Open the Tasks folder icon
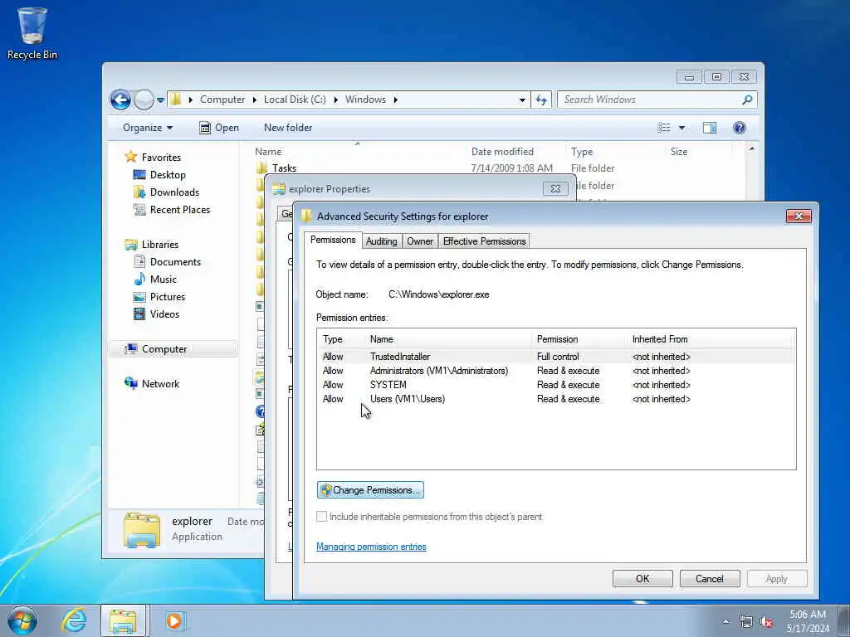This screenshot has height=637, width=850. coord(261,168)
